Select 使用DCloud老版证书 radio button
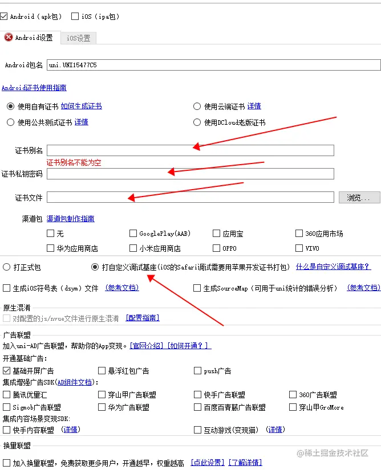381x470 pixels. click(x=197, y=122)
